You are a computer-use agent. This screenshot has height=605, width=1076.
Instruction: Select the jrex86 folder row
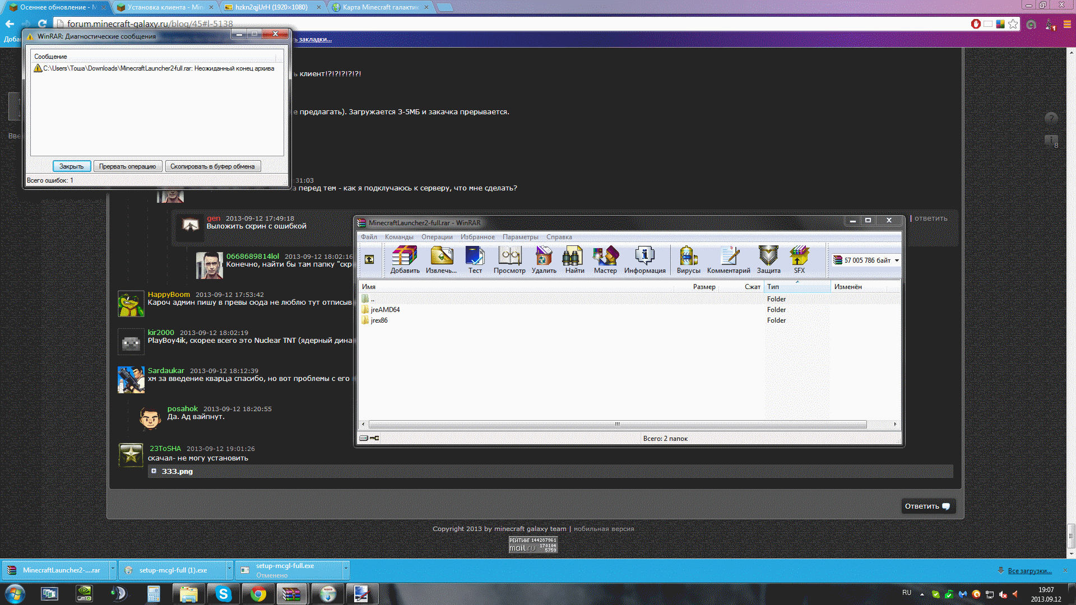630,320
